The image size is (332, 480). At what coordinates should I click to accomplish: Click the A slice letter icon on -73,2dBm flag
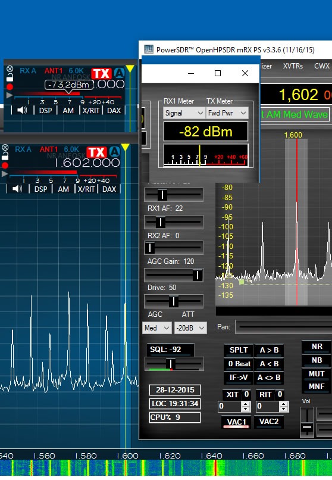coord(119,73)
